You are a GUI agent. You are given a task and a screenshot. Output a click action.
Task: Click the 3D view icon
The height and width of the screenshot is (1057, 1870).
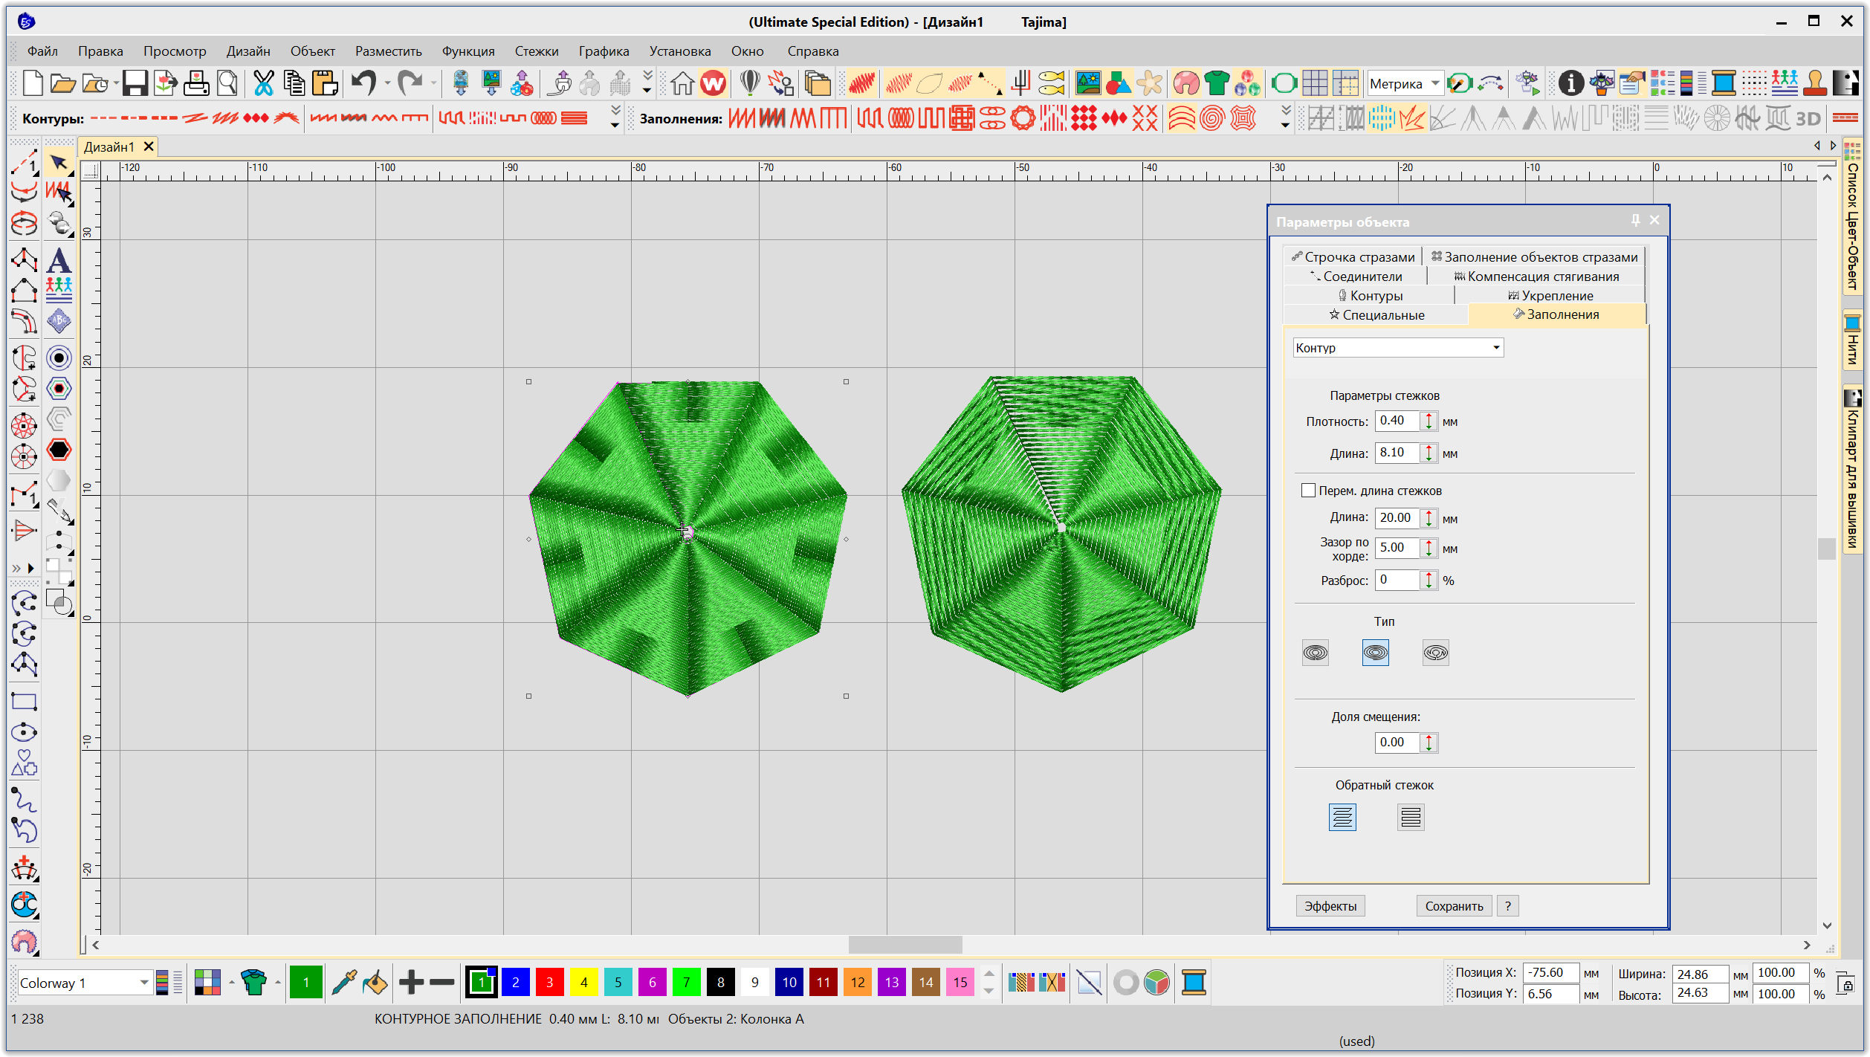(x=1808, y=119)
